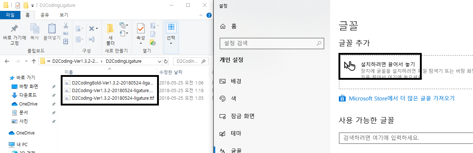Open 배경 settings page
The height and width of the screenshot is (153, 473).
(x=231, y=81)
